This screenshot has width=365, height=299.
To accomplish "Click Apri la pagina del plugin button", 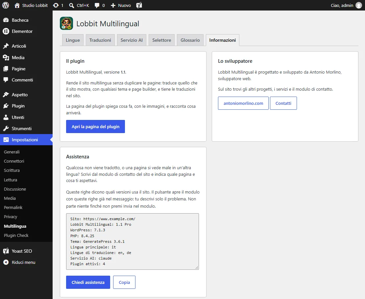I will (x=95, y=126).
